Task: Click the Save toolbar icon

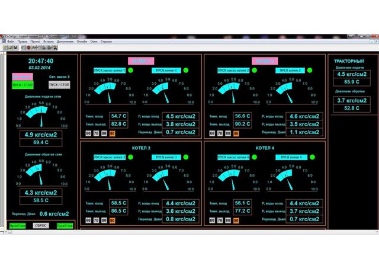Action: tap(14, 48)
